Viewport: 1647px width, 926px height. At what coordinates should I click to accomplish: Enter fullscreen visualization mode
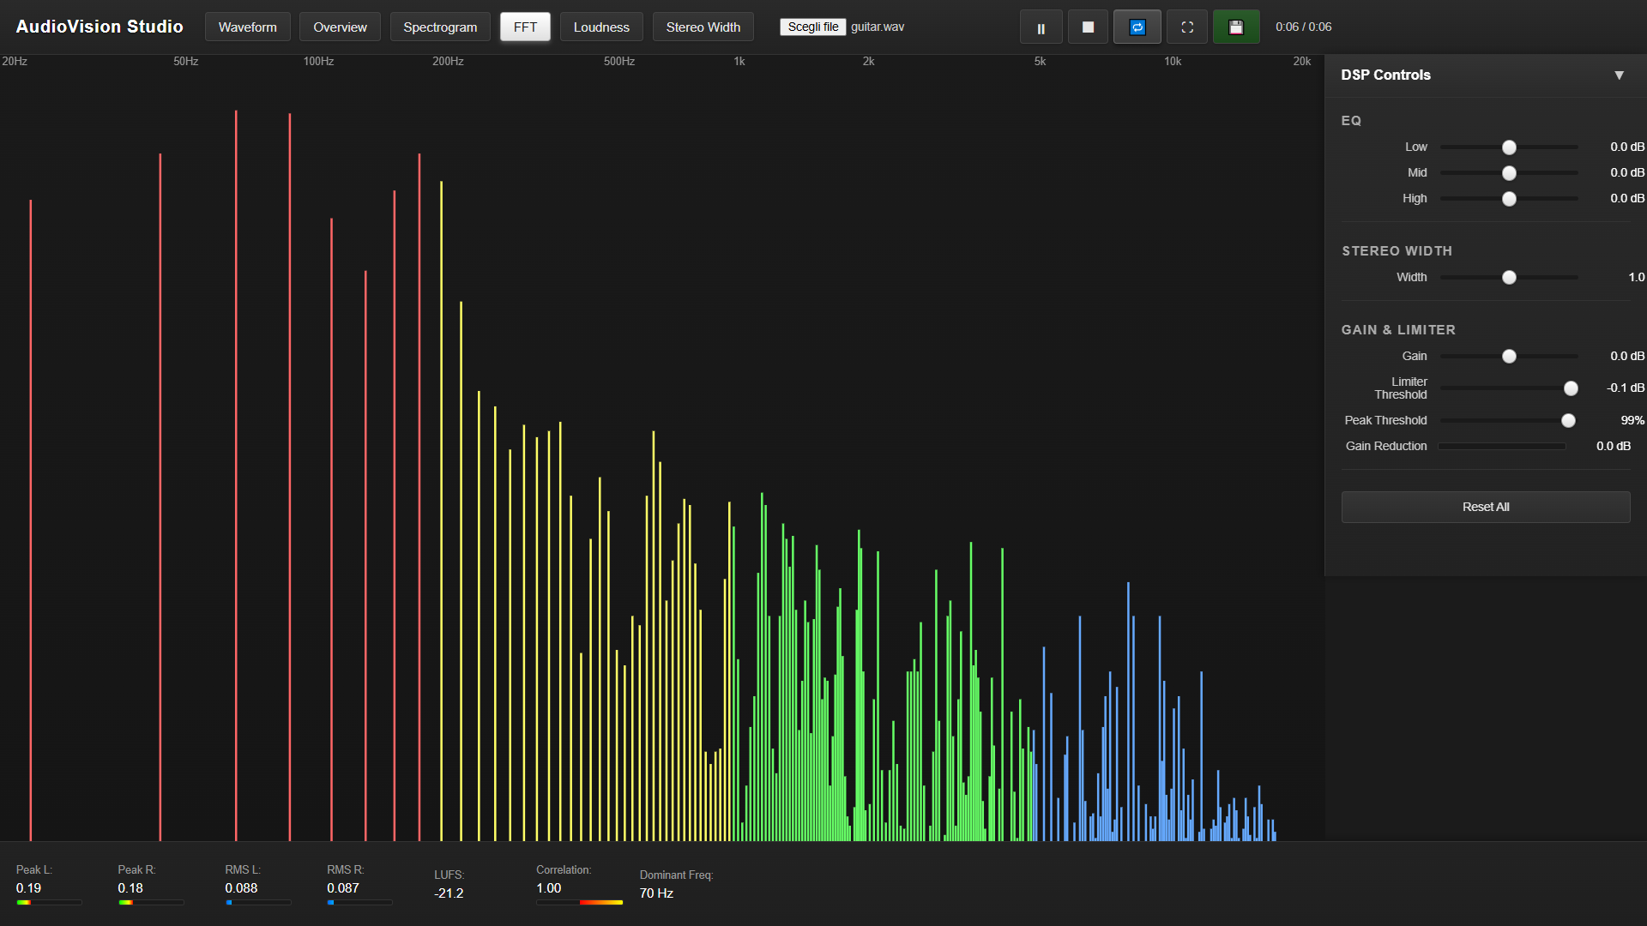(1187, 27)
